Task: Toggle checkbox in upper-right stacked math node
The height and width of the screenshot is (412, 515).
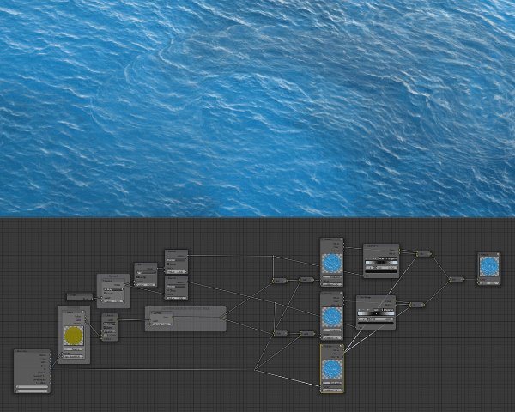Action: [168, 264]
